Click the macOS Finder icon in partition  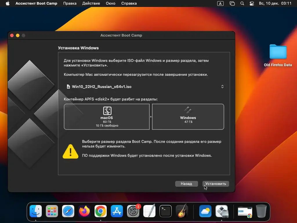[x=107, y=111]
